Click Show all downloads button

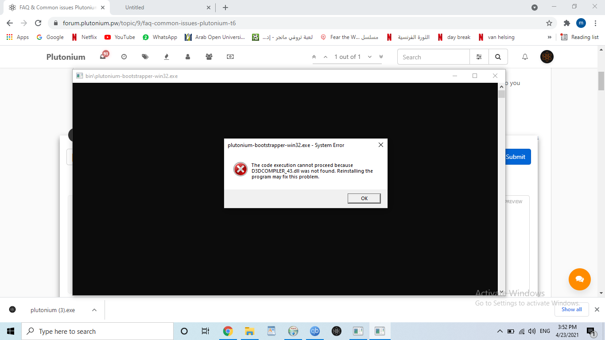571,309
